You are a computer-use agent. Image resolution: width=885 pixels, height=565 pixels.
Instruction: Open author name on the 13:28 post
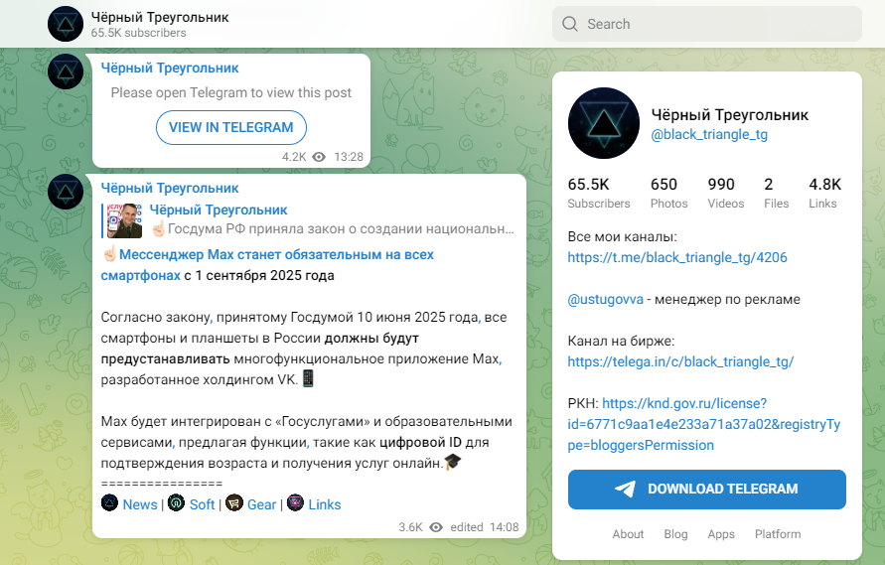pyautogui.click(x=170, y=68)
